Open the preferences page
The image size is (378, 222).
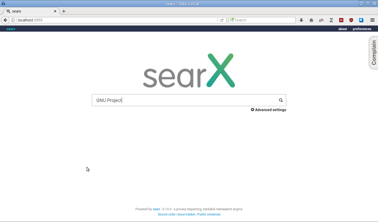362,29
